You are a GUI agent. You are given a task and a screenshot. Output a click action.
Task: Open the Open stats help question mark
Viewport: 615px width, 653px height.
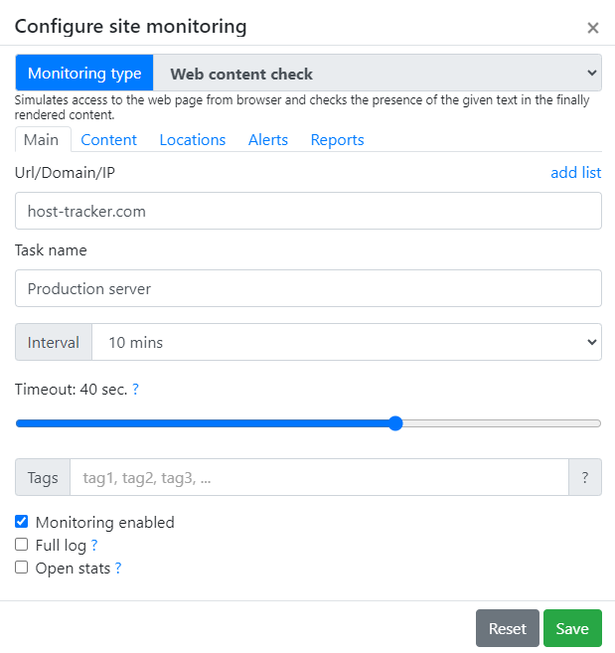[118, 568]
